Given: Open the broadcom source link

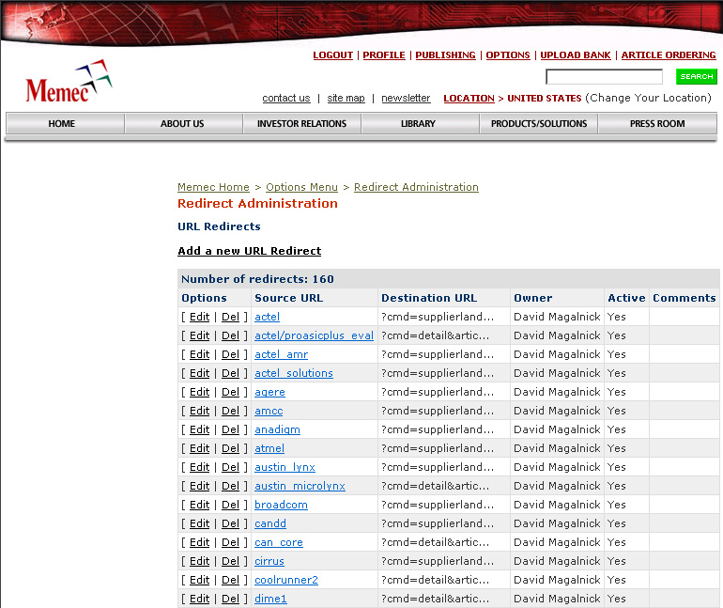Looking at the screenshot, I should [281, 505].
